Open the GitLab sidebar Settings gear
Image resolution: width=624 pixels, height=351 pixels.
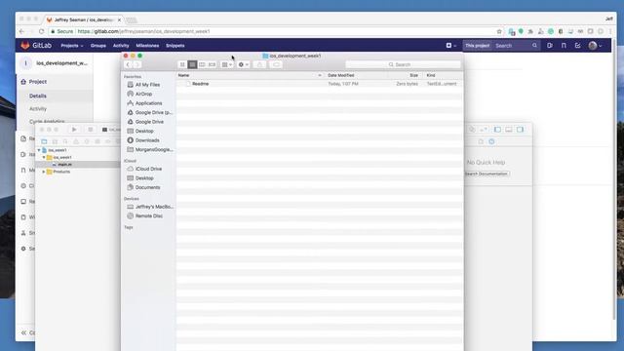[23, 249]
